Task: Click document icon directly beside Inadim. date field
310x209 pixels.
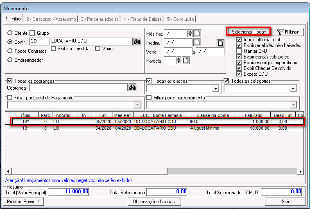Action: click(197, 42)
